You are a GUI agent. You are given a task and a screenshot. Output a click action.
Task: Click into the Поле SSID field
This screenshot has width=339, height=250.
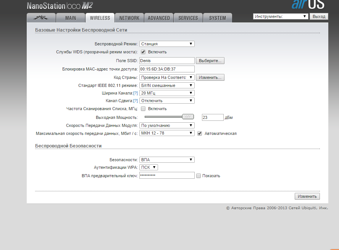[167, 61]
